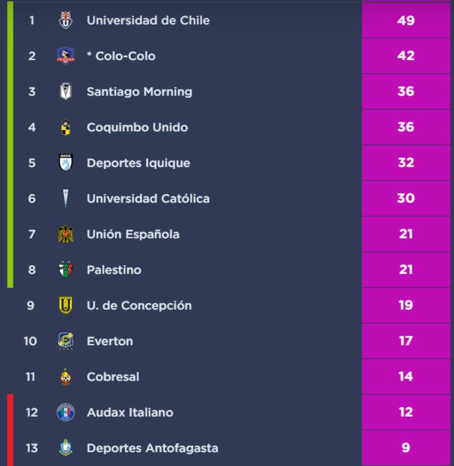The width and height of the screenshot is (454, 466).
Task: Open the Everton club badge
Action: 66,341
